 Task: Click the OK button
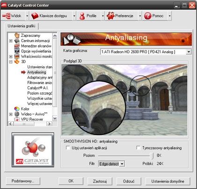71,181
